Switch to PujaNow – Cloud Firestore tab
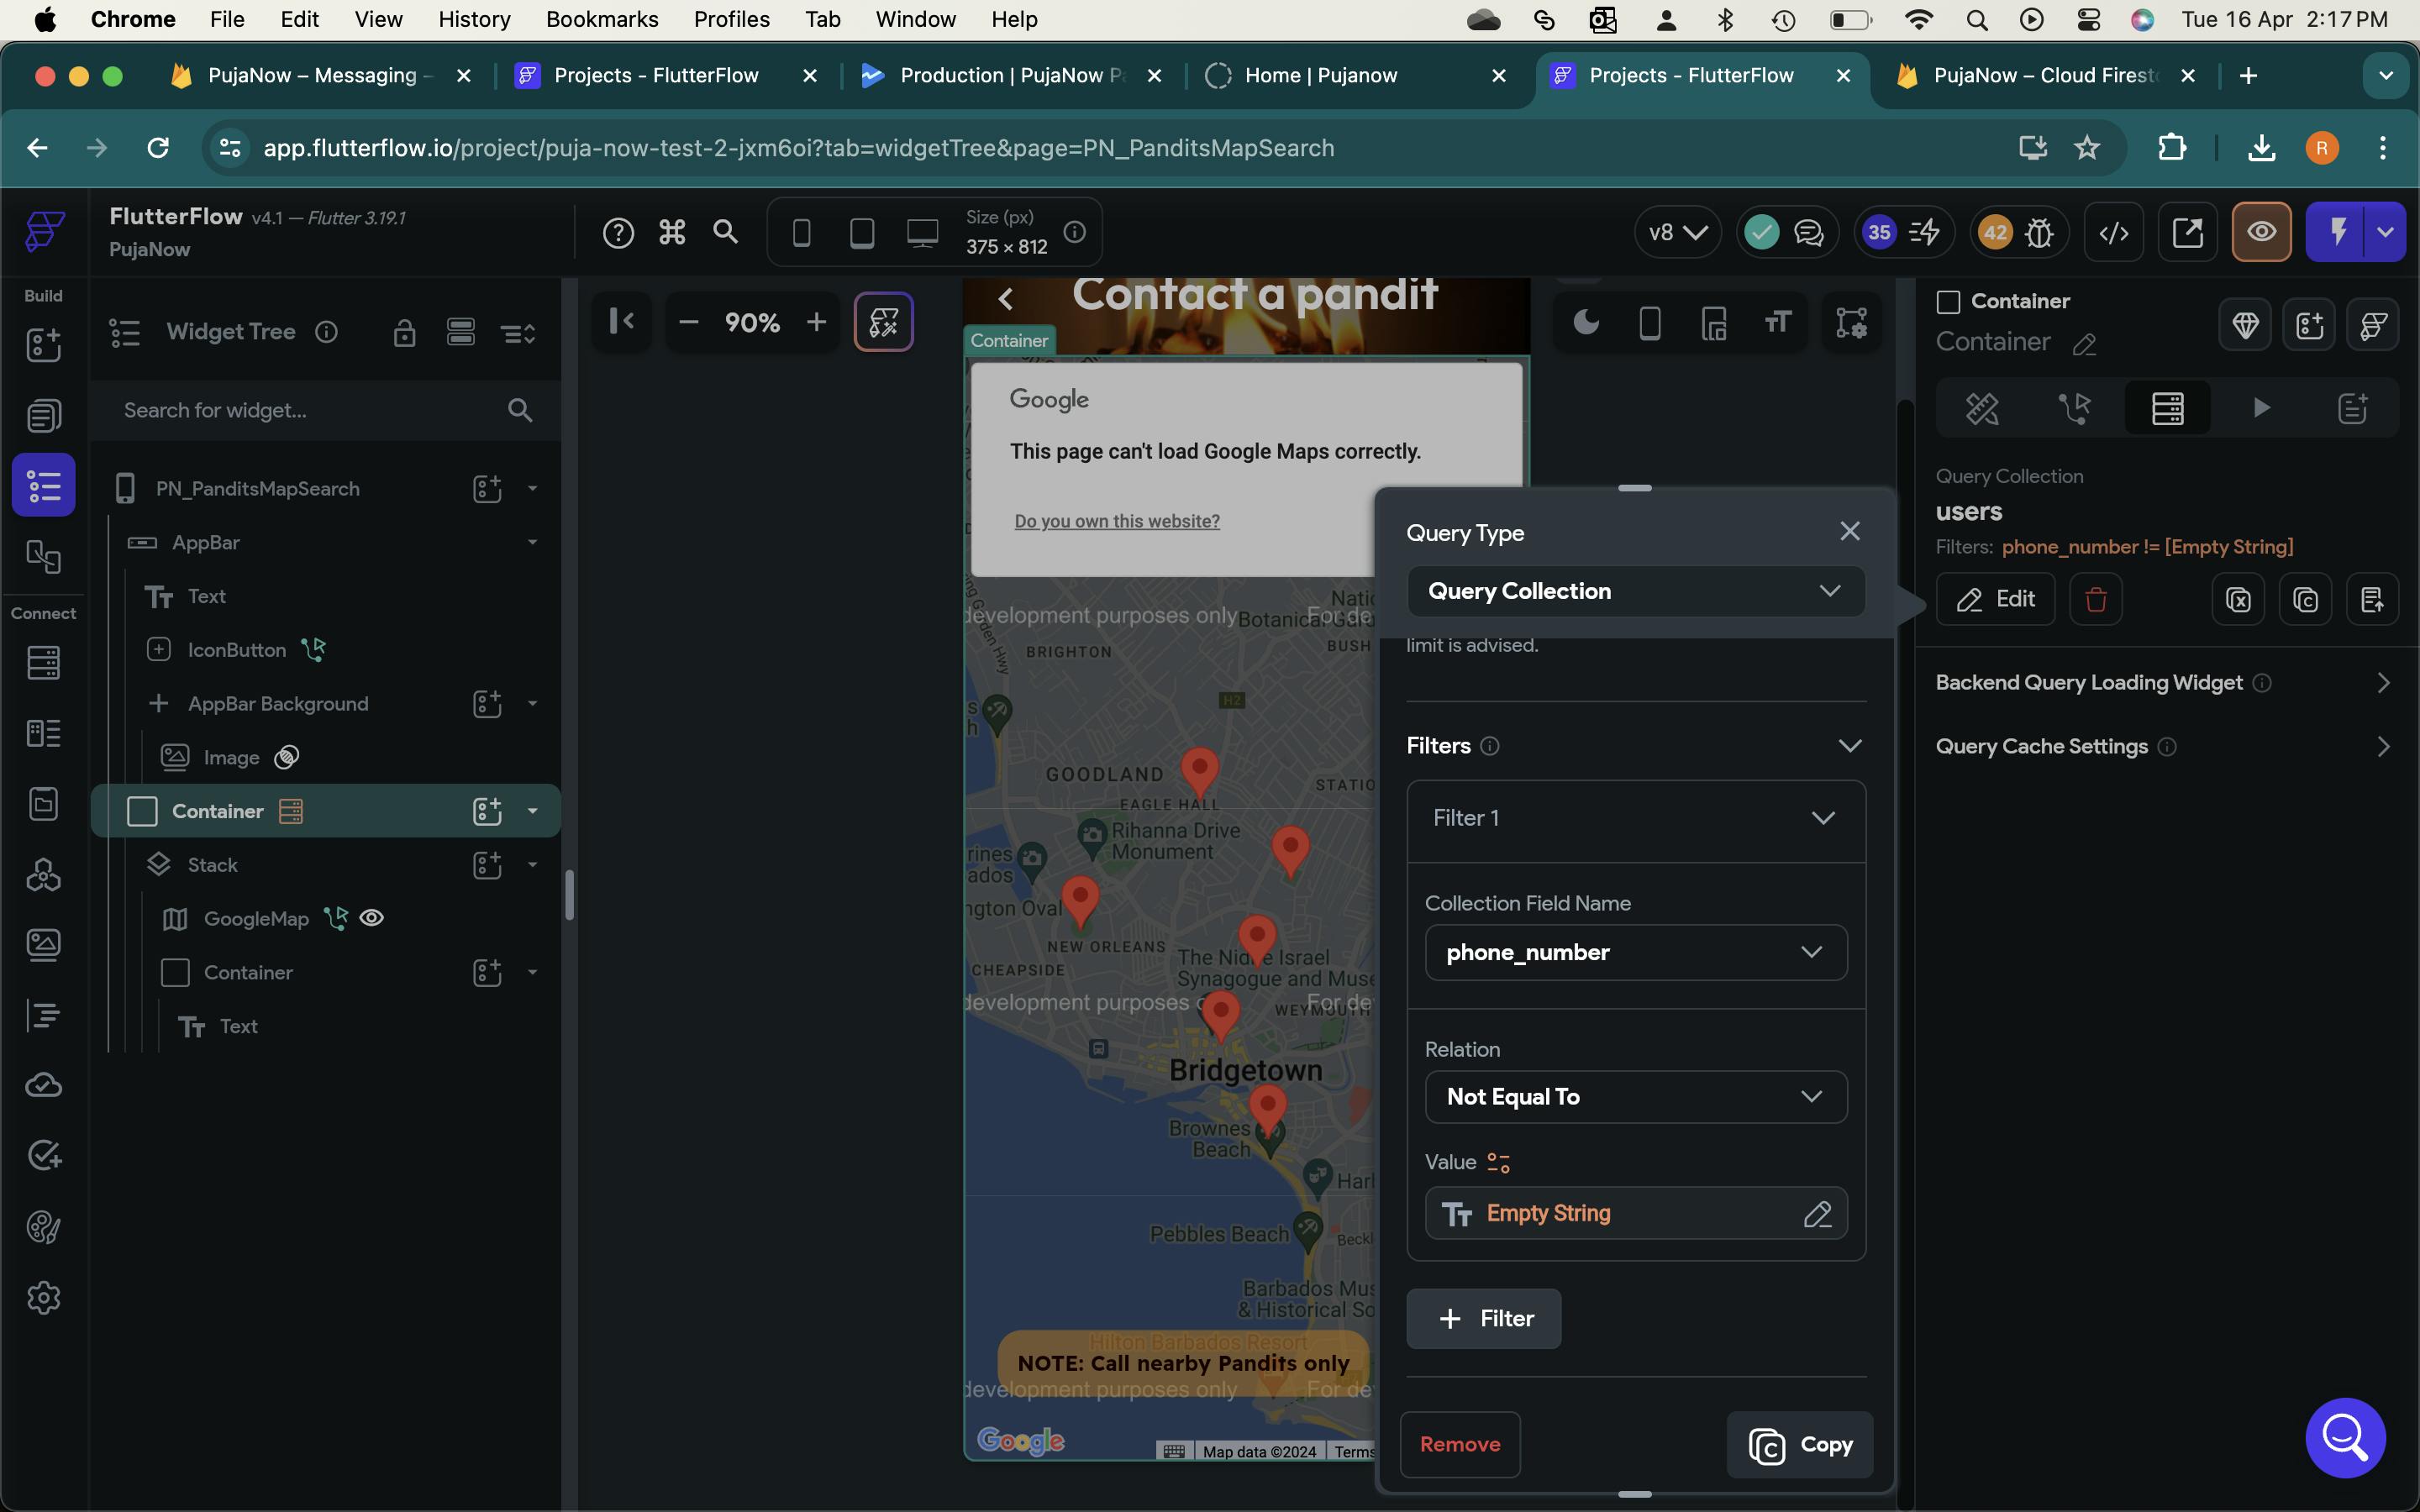 pyautogui.click(x=2045, y=75)
